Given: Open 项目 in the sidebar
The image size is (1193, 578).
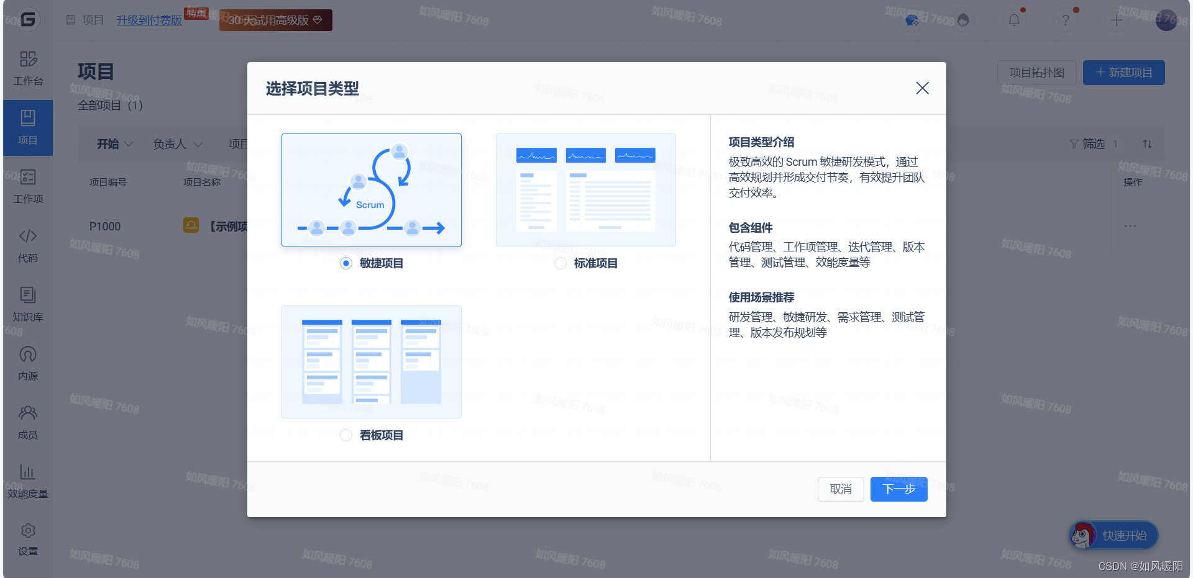Looking at the screenshot, I should pyautogui.click(x=28, y=128).
